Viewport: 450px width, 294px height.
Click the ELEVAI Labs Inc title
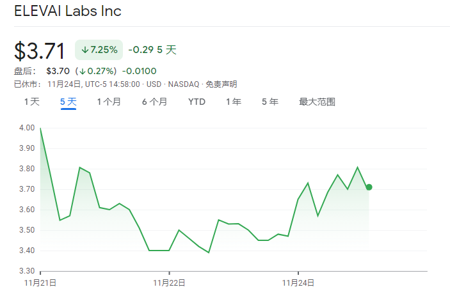coord(68,11)
